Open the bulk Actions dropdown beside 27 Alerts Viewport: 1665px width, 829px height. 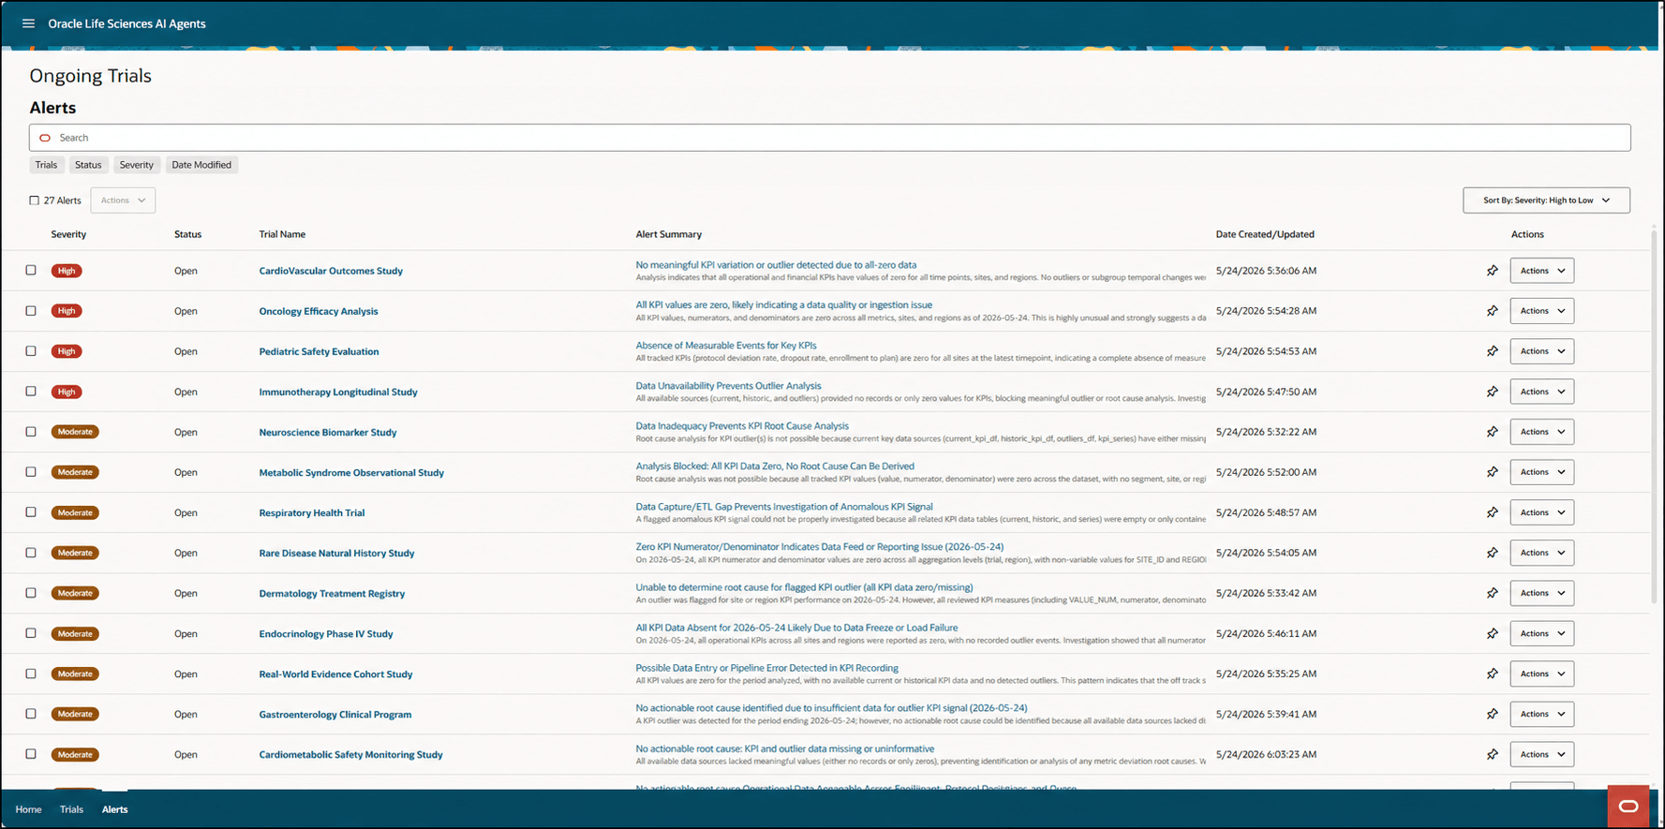[x=123, y=200]
